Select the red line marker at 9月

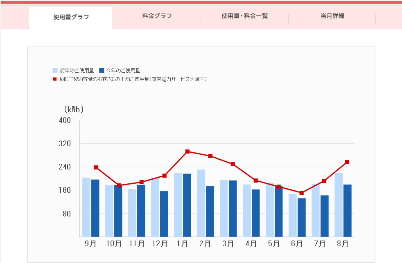pos(96,167)
